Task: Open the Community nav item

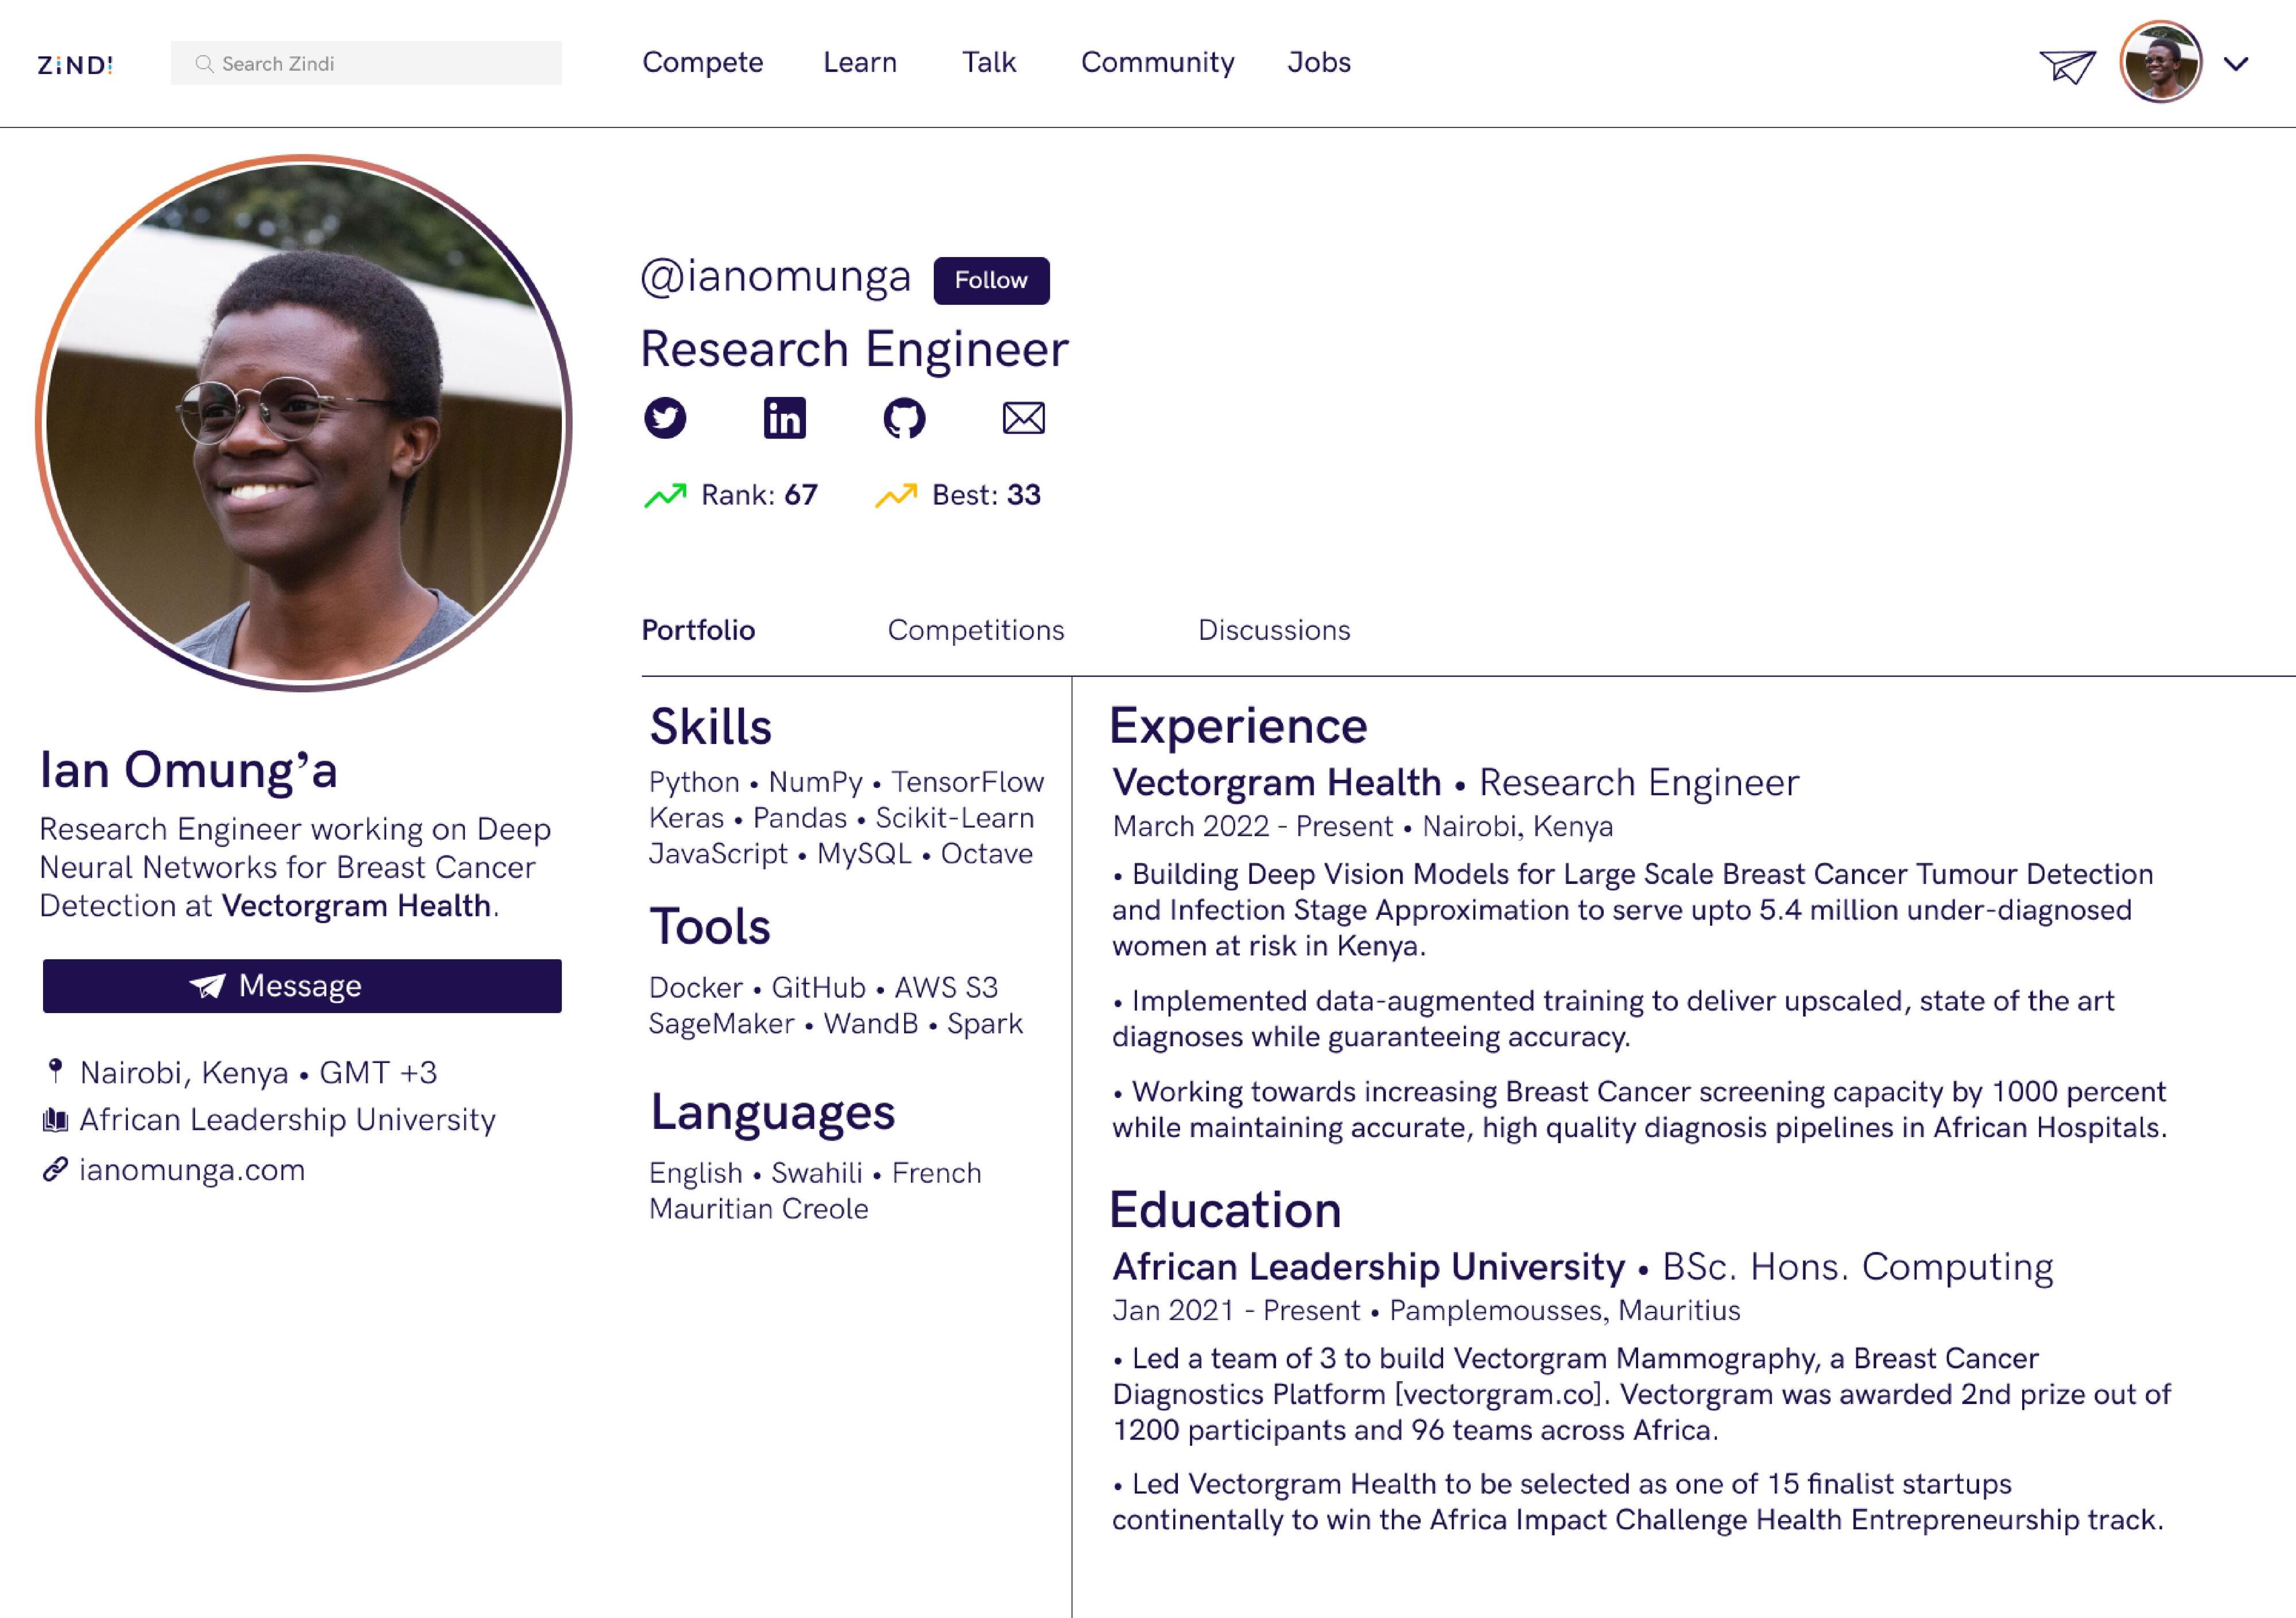Action: coord(1157,62)
